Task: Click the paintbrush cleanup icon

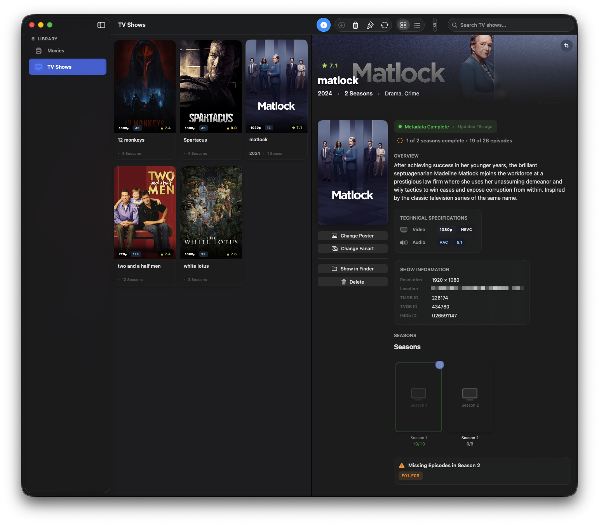Action: [370, 25]
